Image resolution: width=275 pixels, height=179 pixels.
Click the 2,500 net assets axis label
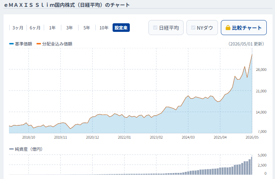262,165
